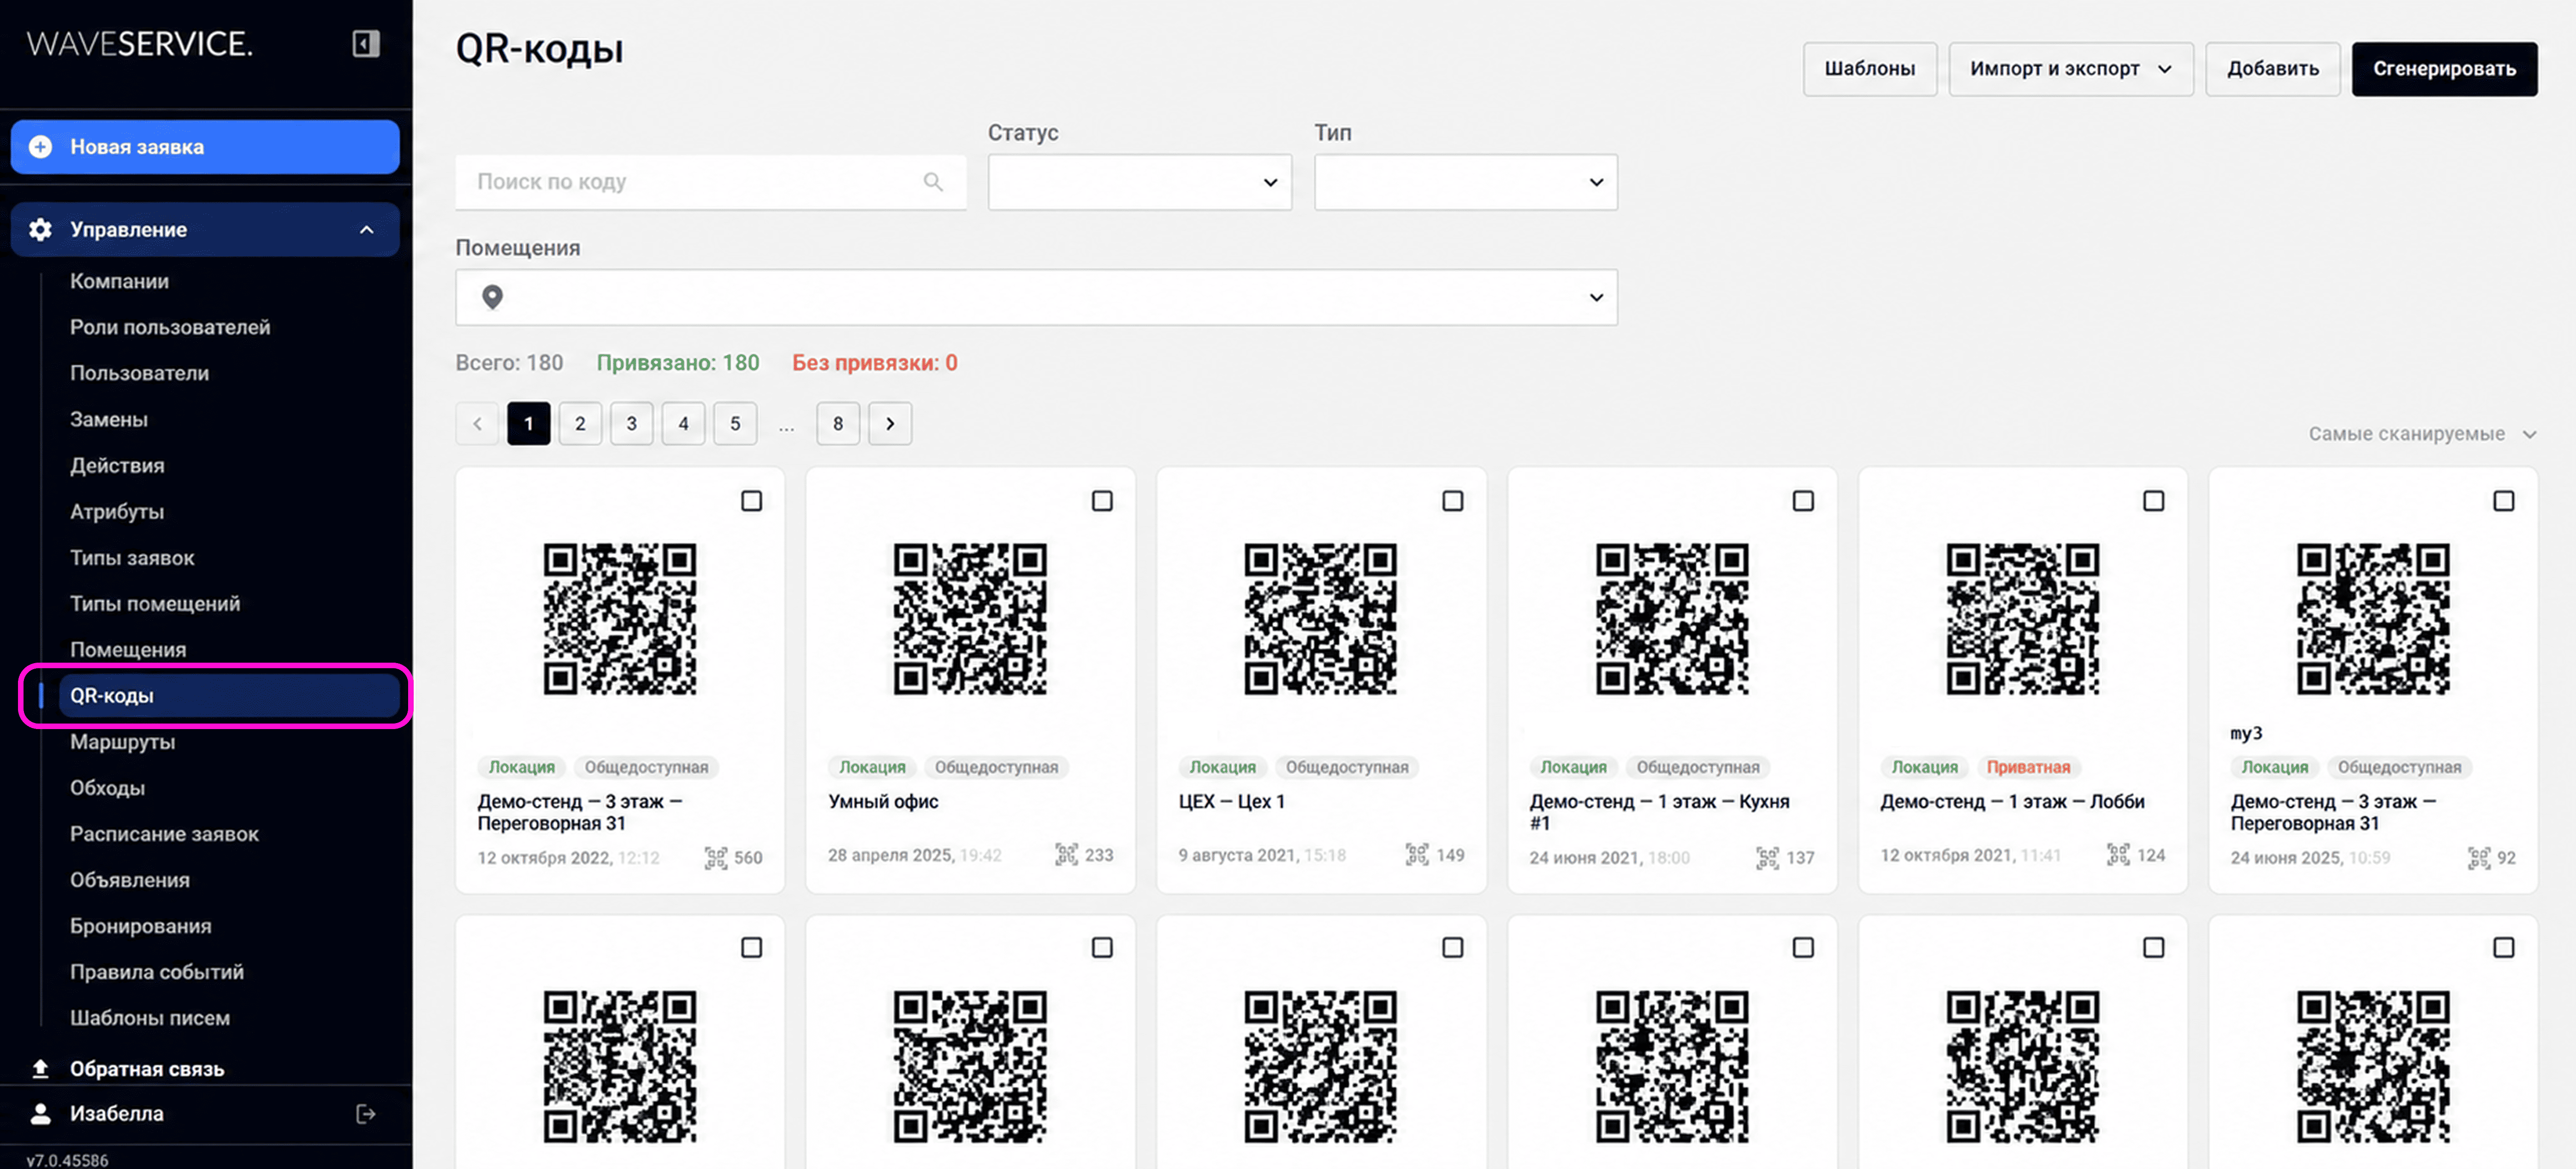The height and width of the screenshot is (1169, 2576).
Task: Click scan count icon beside 560
Action: click(x=716, y=858)
